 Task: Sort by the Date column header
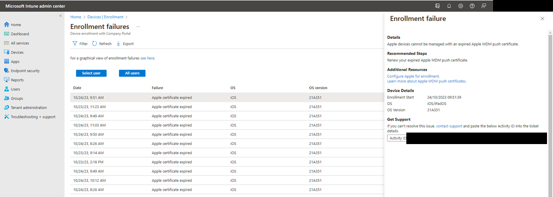(77, 87)
